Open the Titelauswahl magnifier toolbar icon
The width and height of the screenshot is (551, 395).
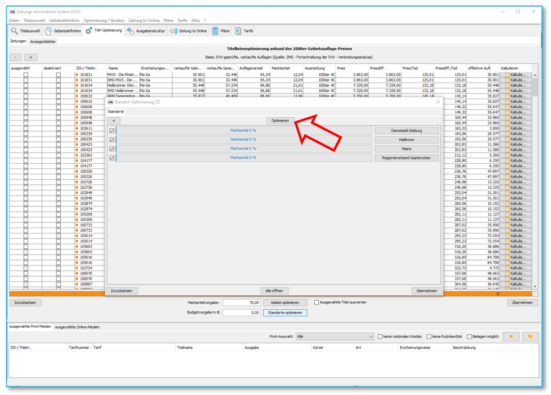pos(15,31)
